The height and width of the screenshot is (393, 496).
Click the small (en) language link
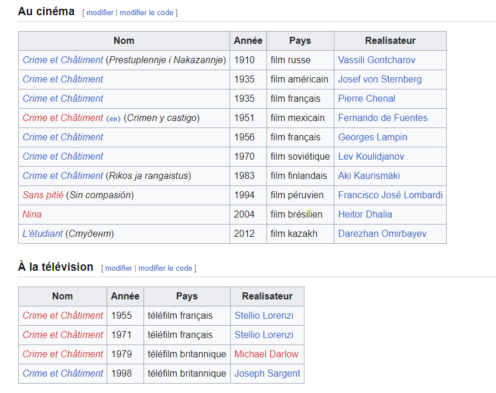click(113, 119)
